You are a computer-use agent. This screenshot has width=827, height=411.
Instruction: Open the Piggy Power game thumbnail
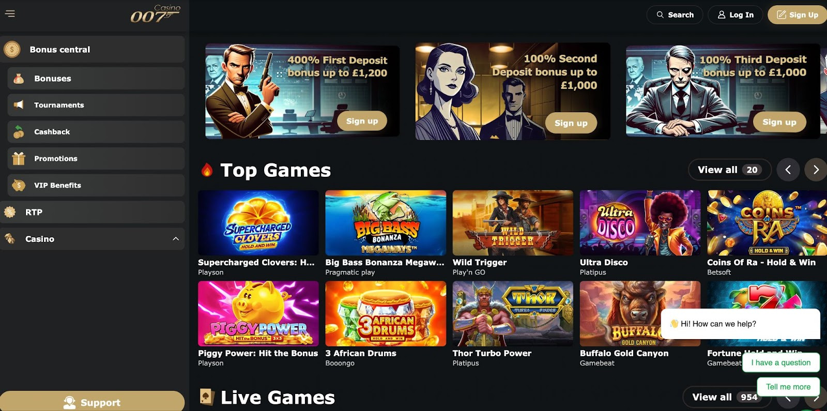pyautogui.click(x=258, y=314)
